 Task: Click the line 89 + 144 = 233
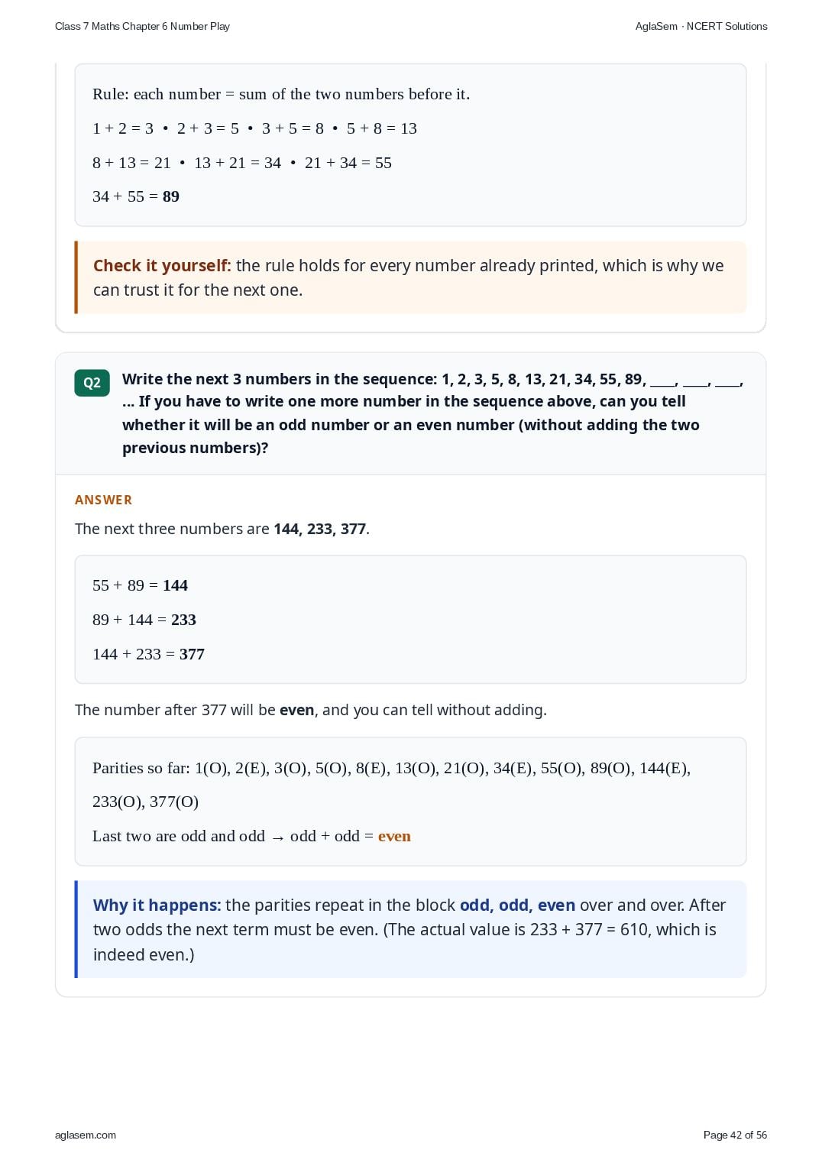click(x=144, y=620)
